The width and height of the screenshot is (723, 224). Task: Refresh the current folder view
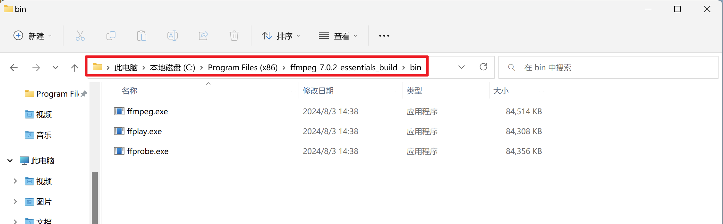point(483,67)
